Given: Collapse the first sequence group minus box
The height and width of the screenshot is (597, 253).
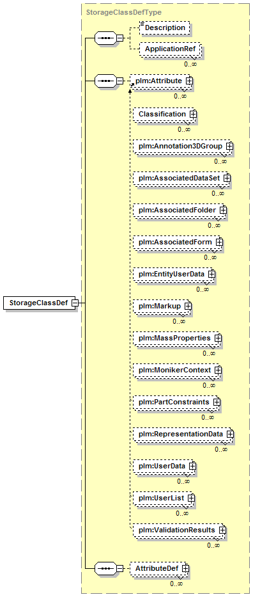Looking at the screenshot, I should tap(119, 38).
